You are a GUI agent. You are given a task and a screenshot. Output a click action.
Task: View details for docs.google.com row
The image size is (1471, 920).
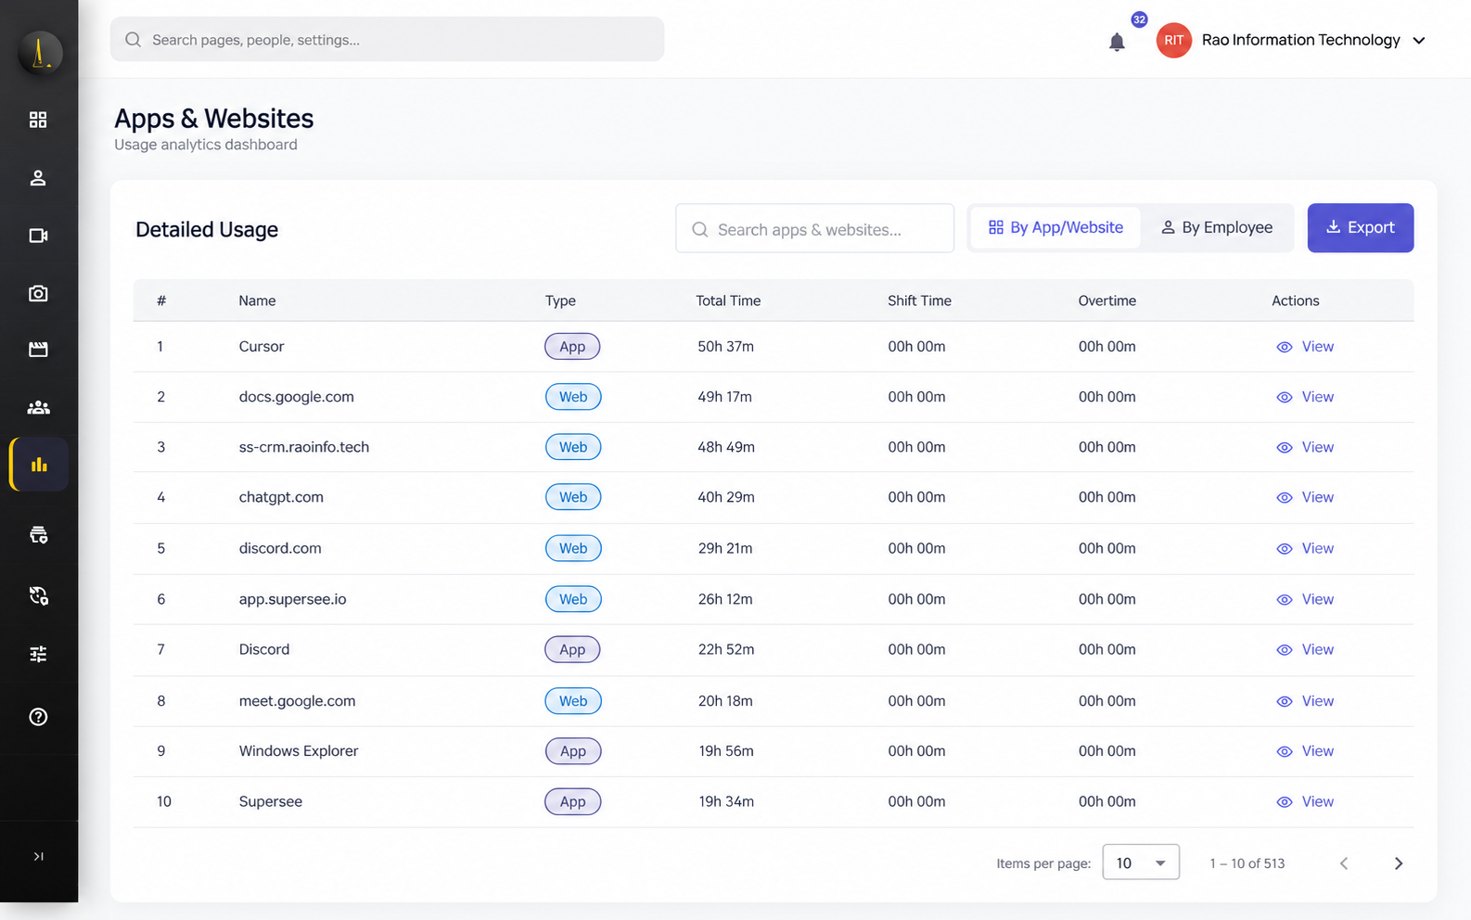[x=1305, y=397]
